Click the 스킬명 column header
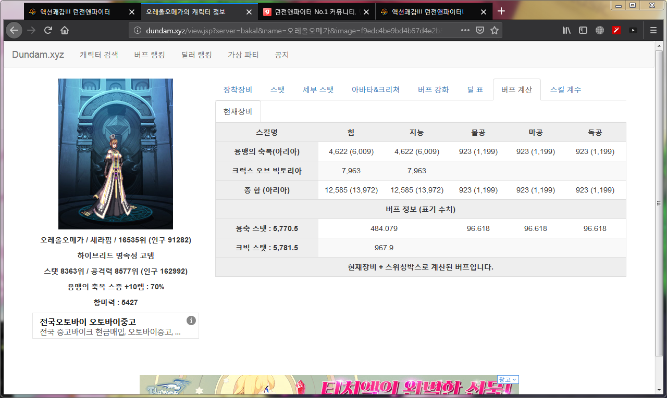Screen dimensions: 667x398 click(x=267, y=132)
